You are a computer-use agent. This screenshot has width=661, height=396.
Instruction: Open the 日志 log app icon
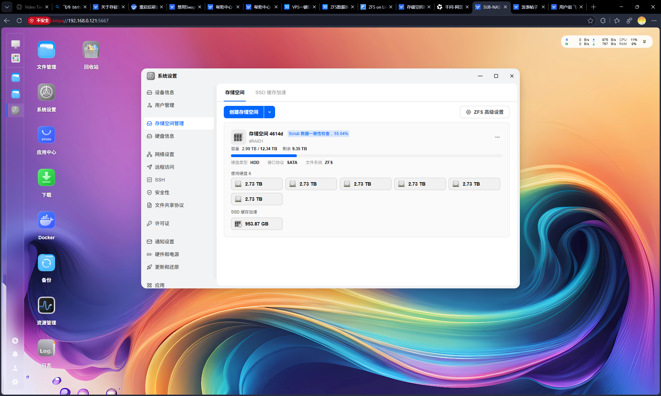pyautogui.click(x=46, y=348)
